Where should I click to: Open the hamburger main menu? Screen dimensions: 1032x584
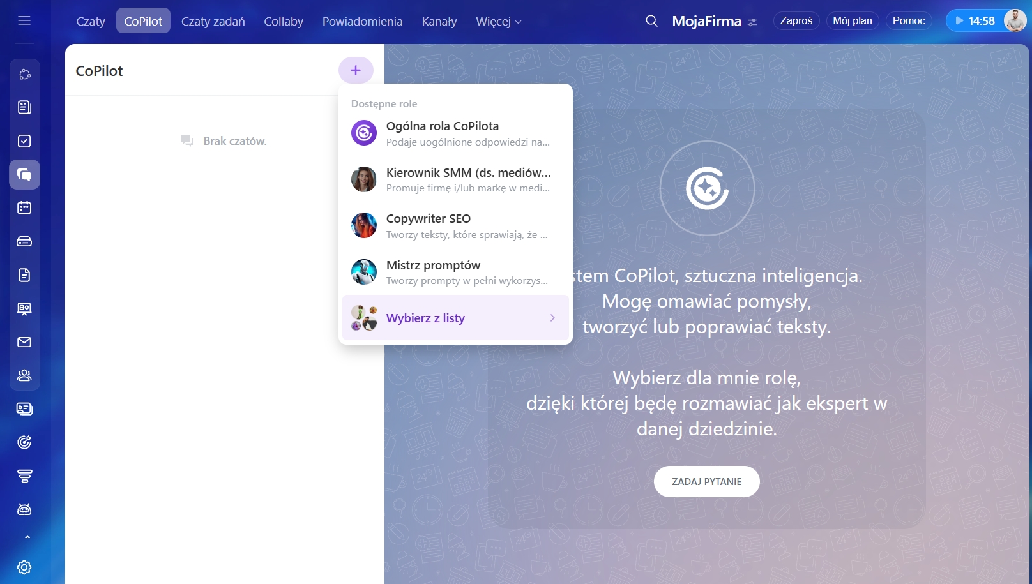coord(24,21)
